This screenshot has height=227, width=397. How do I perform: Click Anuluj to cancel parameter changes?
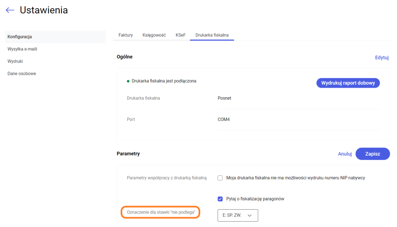345,154
